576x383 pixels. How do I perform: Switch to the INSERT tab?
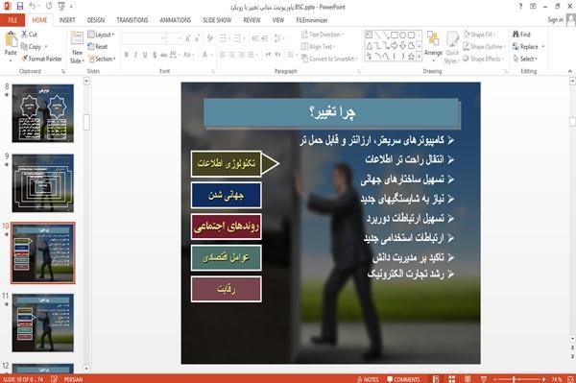(67, 20)
